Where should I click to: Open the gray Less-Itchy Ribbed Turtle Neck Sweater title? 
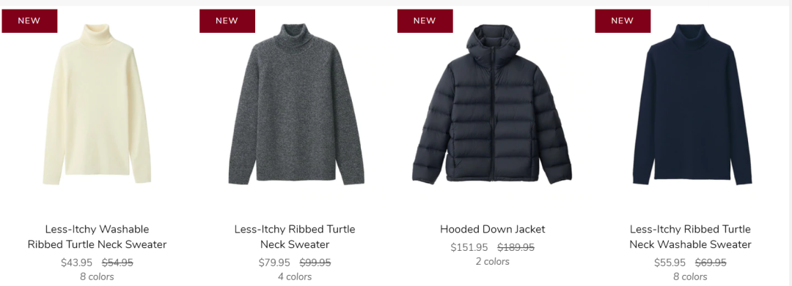click(x=295, y=237)
